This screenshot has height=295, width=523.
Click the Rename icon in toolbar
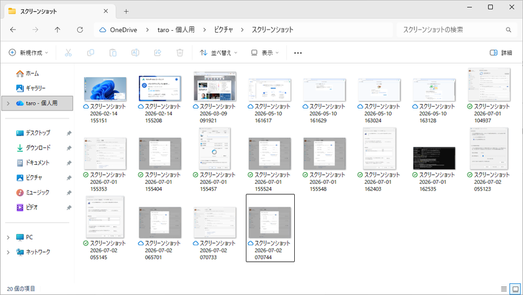click(x=135, y=53)
